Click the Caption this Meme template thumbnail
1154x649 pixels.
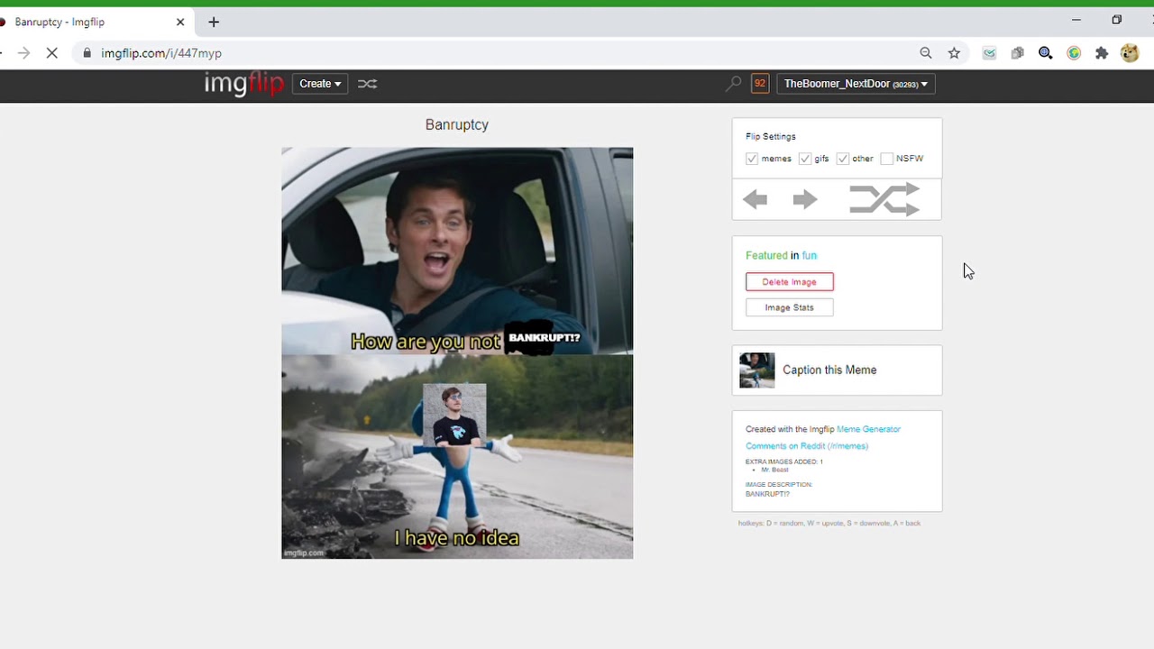click(x=757, y=370)
